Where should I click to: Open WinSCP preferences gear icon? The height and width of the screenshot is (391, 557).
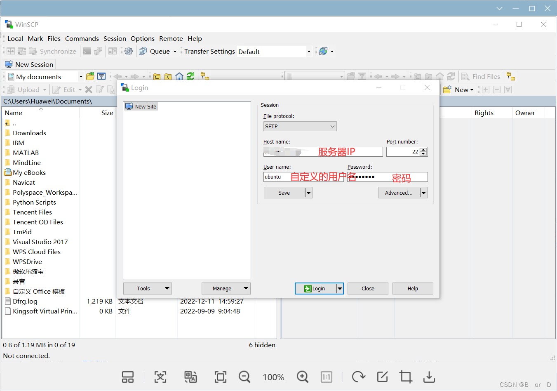coord(129,51)
